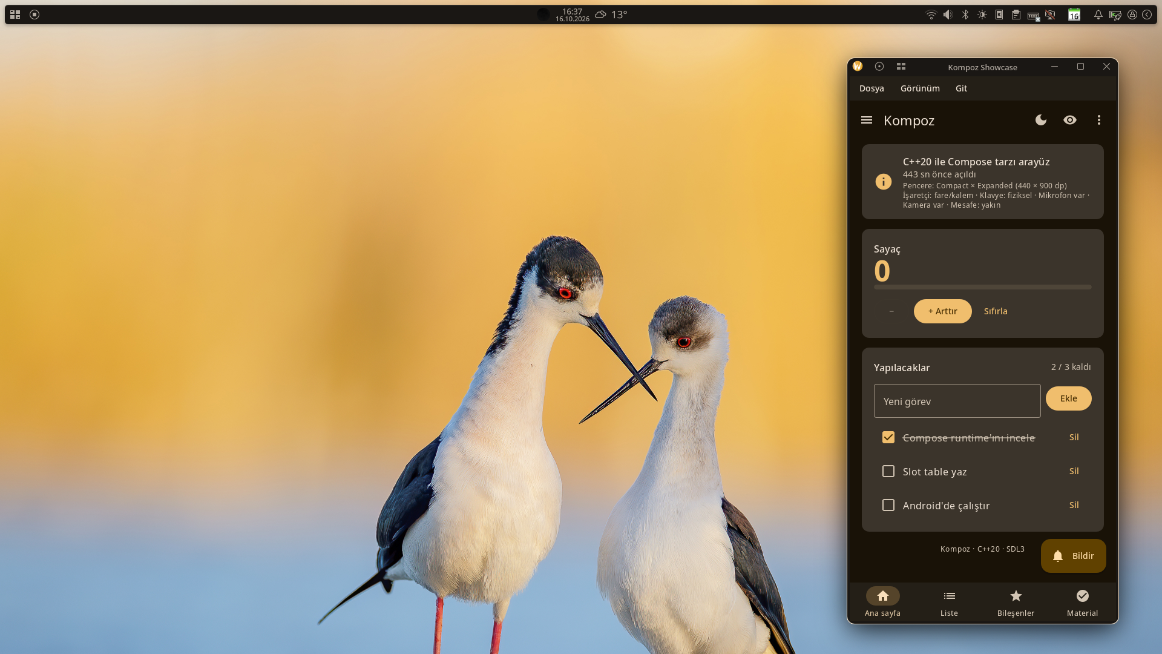Open the hamburger navigation menu beside Kompoz

pyautogui.click(x=867, y=120)
